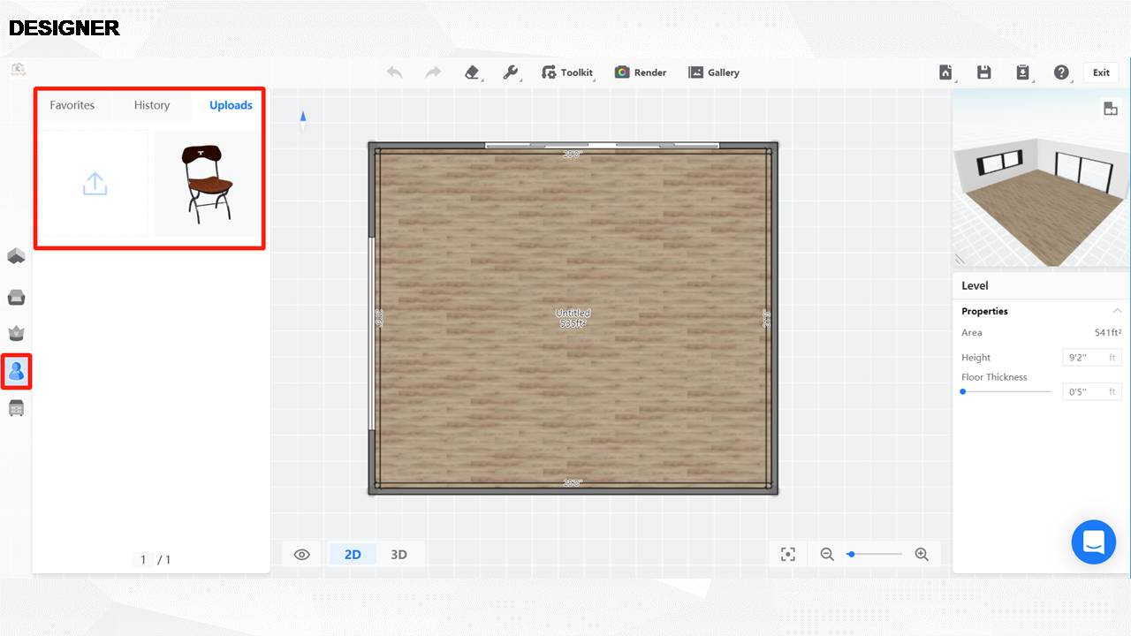
Task: Click the upload model icon tile
Action: (95, 184)
